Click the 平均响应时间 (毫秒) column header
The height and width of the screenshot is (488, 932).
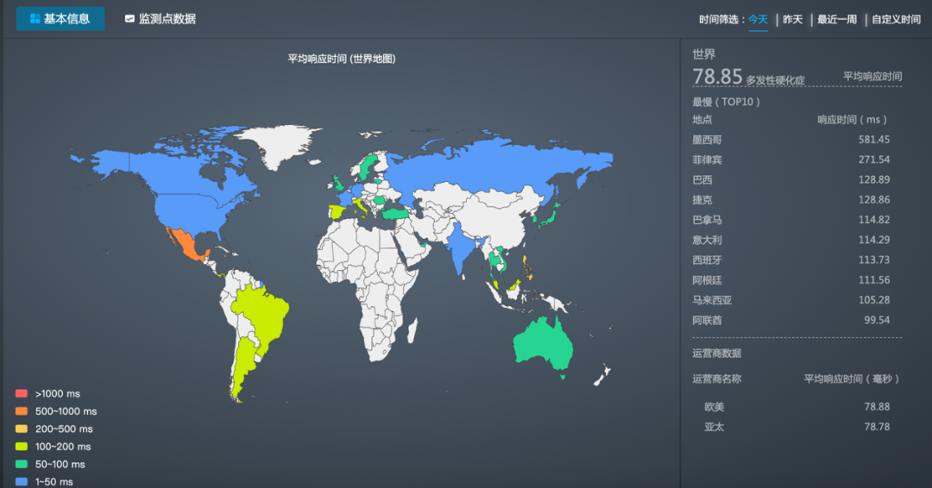852,379
